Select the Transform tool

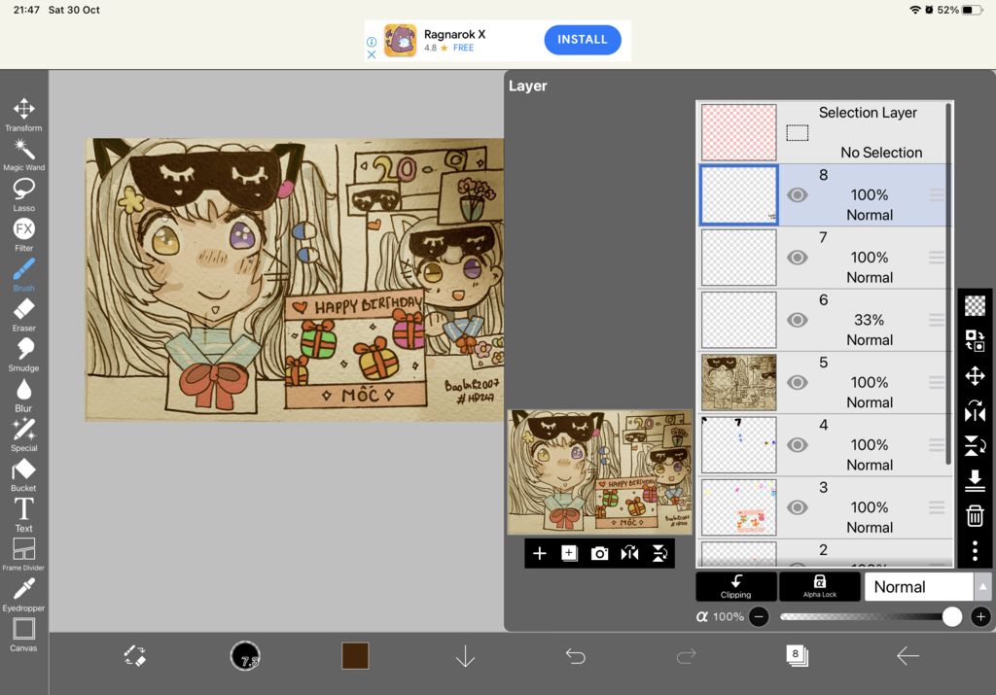[x=23, y=115]
